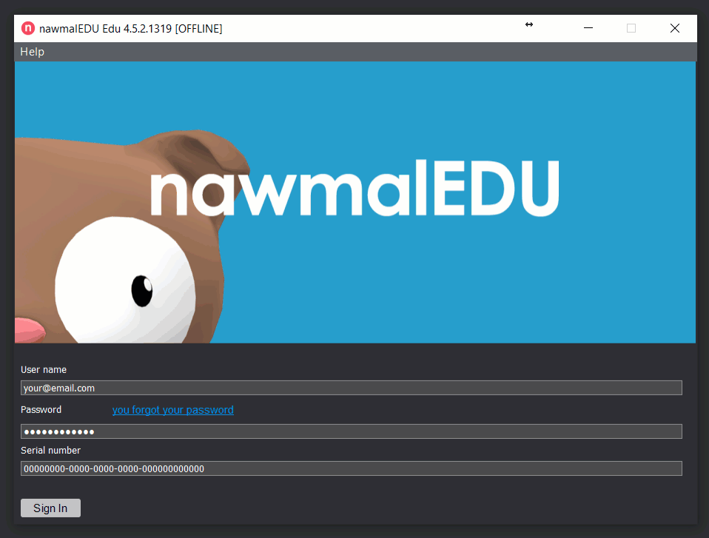Screen dimensions: 709x538
Task: Click the Sign In button
Action: click(50, 508)
